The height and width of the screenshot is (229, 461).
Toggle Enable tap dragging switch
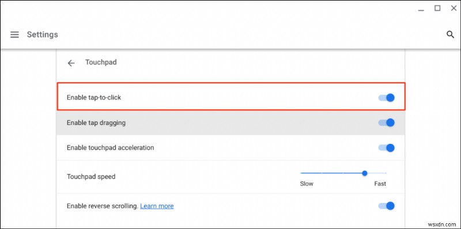[386, 123]
